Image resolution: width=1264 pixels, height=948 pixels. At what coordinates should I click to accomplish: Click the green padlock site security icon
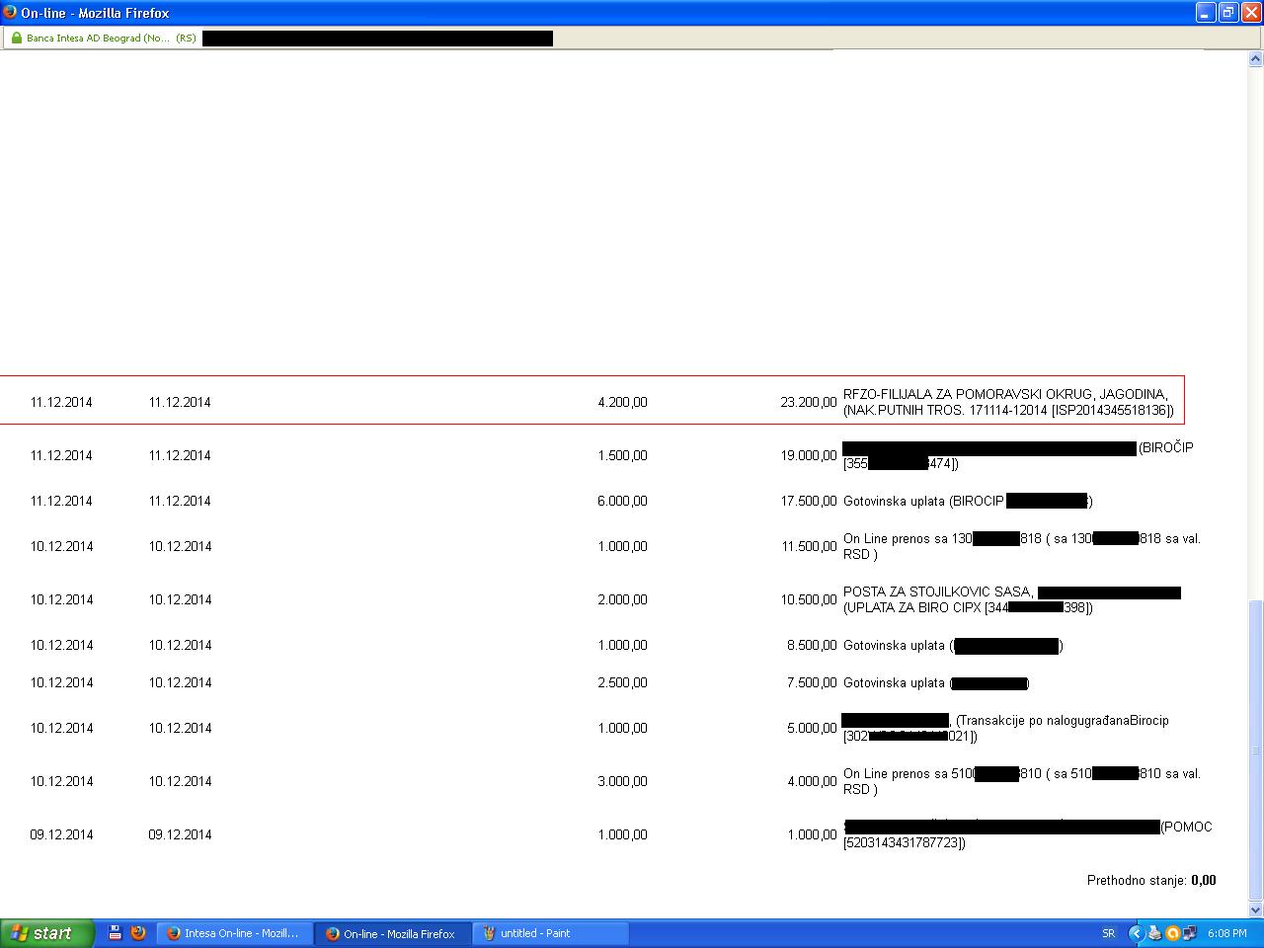pyautogui.click(x=16, y=38)
